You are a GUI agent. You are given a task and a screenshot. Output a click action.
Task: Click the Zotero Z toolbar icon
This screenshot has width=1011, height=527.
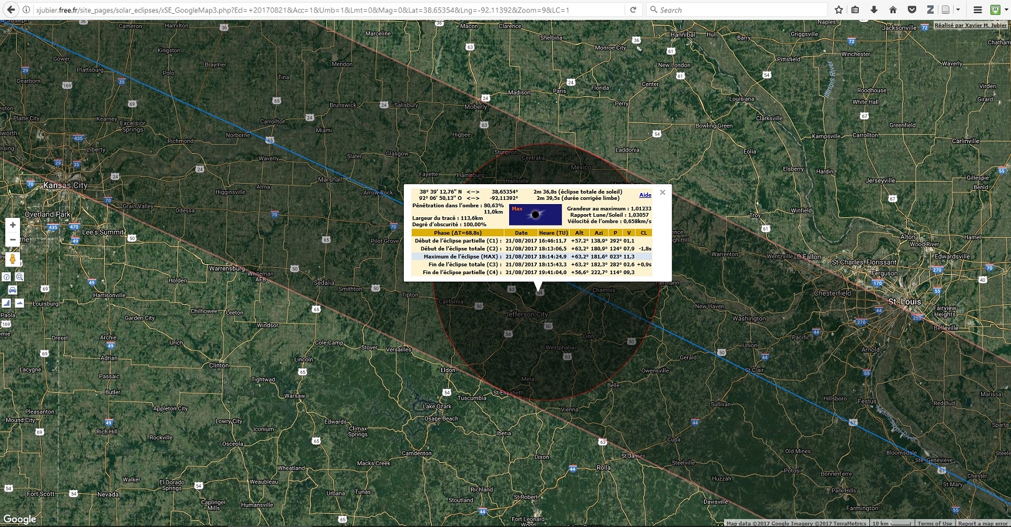[930, 10]
